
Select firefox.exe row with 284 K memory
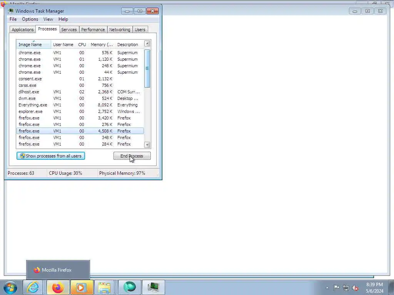80,144
